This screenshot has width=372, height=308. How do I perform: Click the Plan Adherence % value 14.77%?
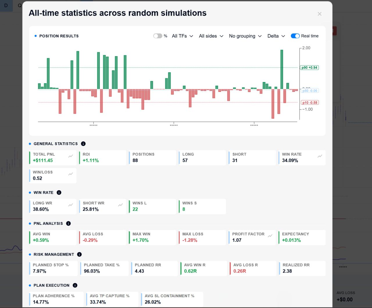[x=41, y=302]
